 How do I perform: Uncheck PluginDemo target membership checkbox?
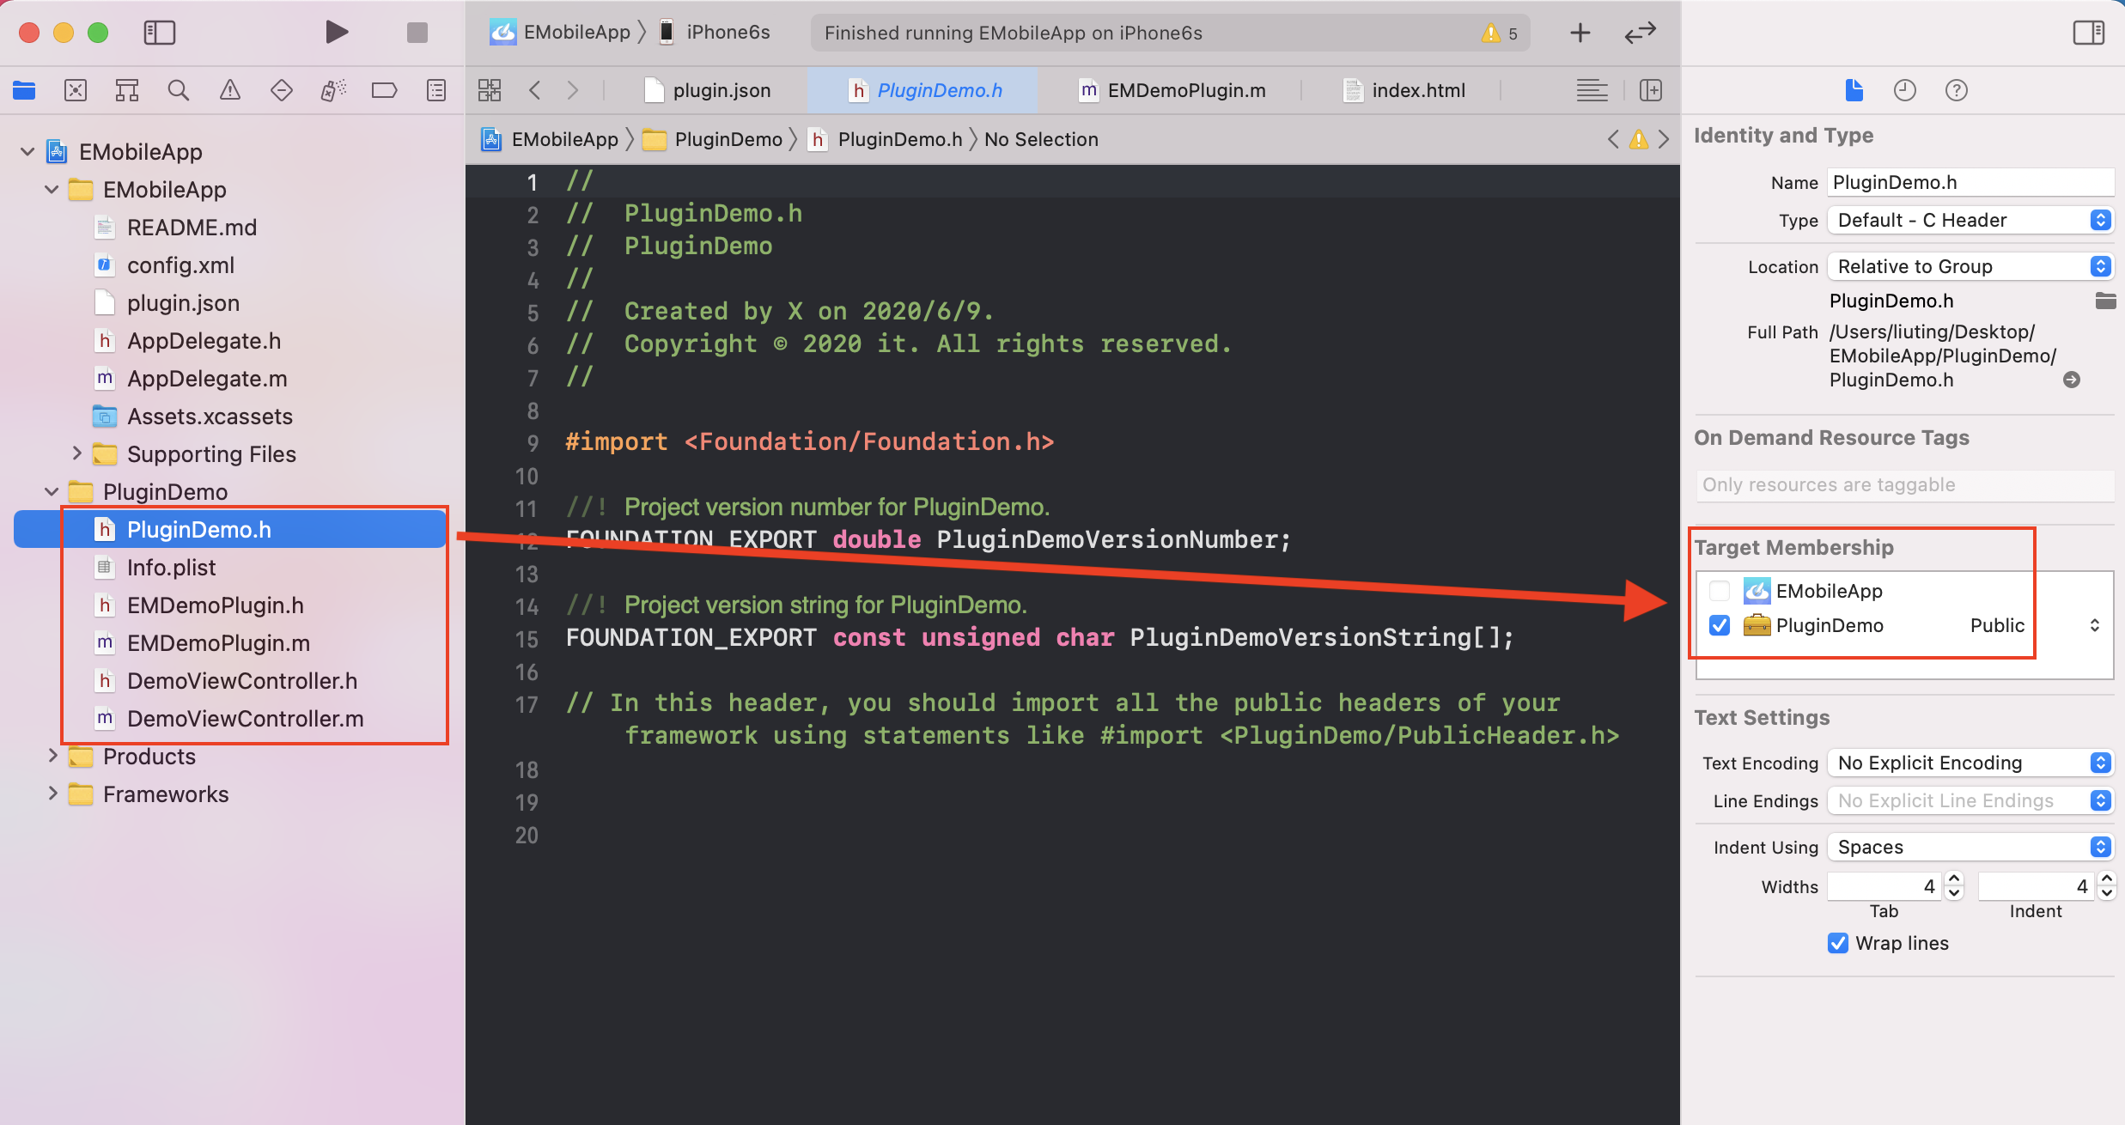1720,625
